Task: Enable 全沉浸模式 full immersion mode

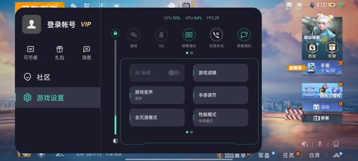Action: (157, 118)
